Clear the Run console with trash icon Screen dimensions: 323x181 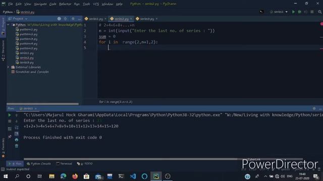tap(17, 146)
